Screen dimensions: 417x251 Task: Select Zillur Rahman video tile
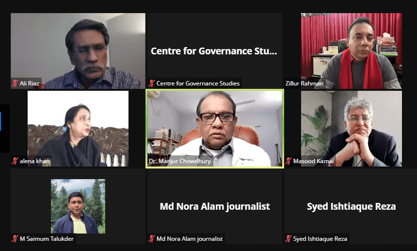352,51
